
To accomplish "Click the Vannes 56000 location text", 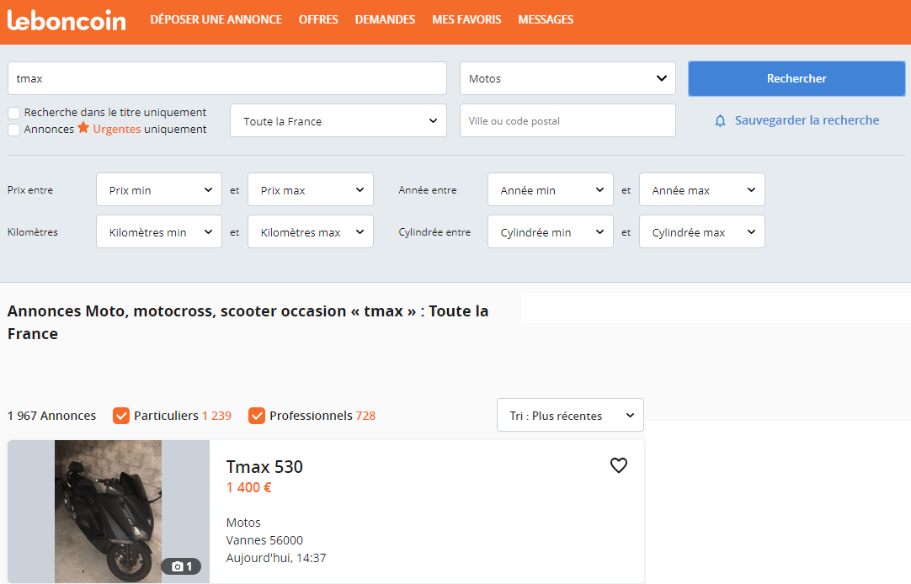I will tap(264, 540).
